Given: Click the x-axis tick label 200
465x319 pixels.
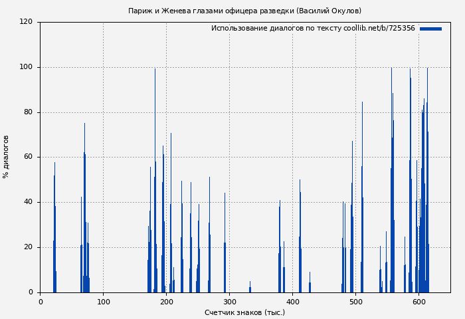Looking at the screenshot, I should click(x=166, y=302).
